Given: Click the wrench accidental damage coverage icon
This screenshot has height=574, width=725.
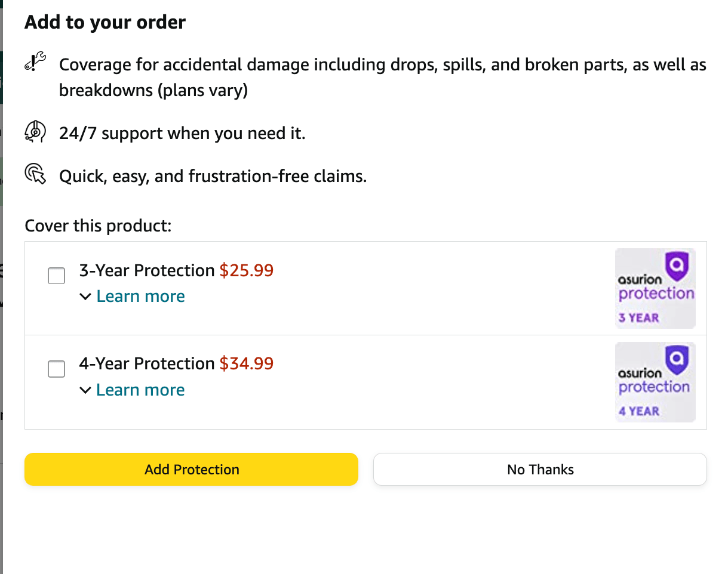Looking at the screenshot, I should click(35, 62).
